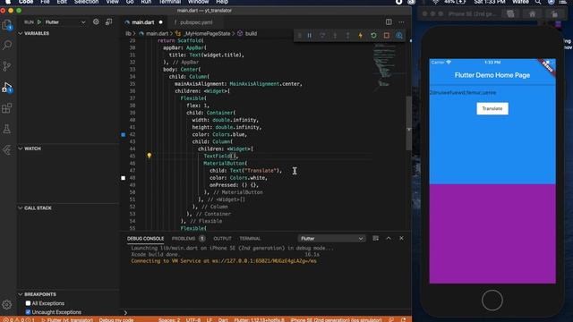
Task: Click UTF-8 encoding in status bar
Action: click(x=193, y=320)
